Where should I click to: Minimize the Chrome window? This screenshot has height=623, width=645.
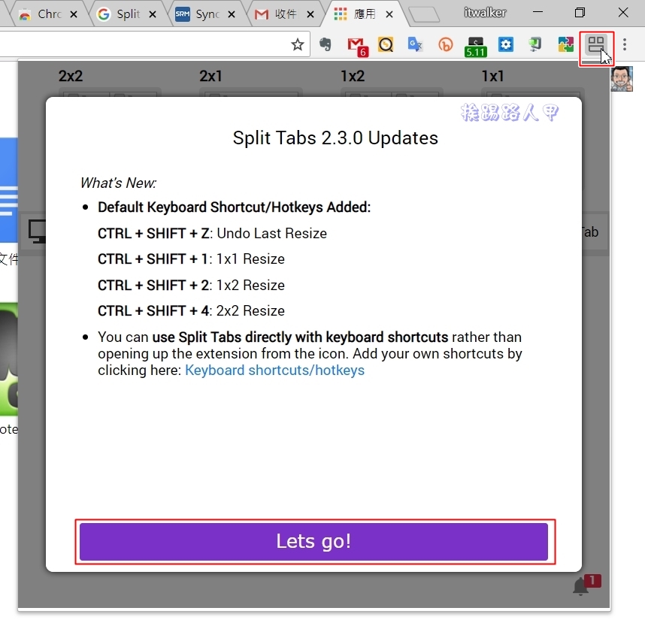pos(537,12)
